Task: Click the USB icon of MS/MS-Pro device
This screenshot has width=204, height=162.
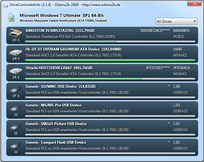Action: coord(16,108)
